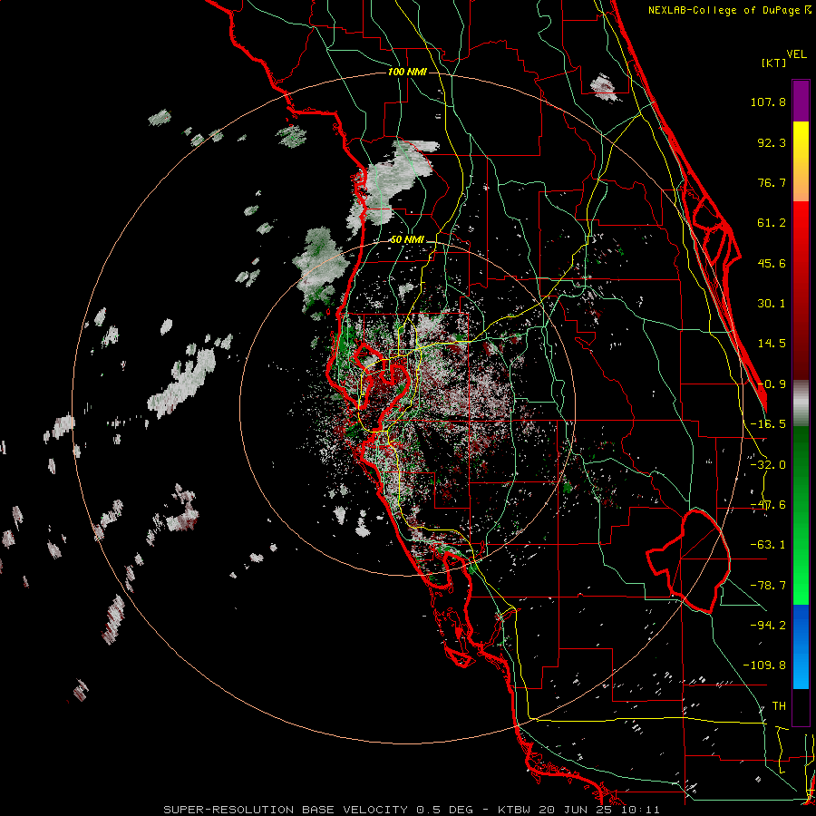Image resolution: width=816 pixels, height=816 pixels.
Task: Click the -109.8 legend value
Action: pyautogui.click(x=764, y=665)
